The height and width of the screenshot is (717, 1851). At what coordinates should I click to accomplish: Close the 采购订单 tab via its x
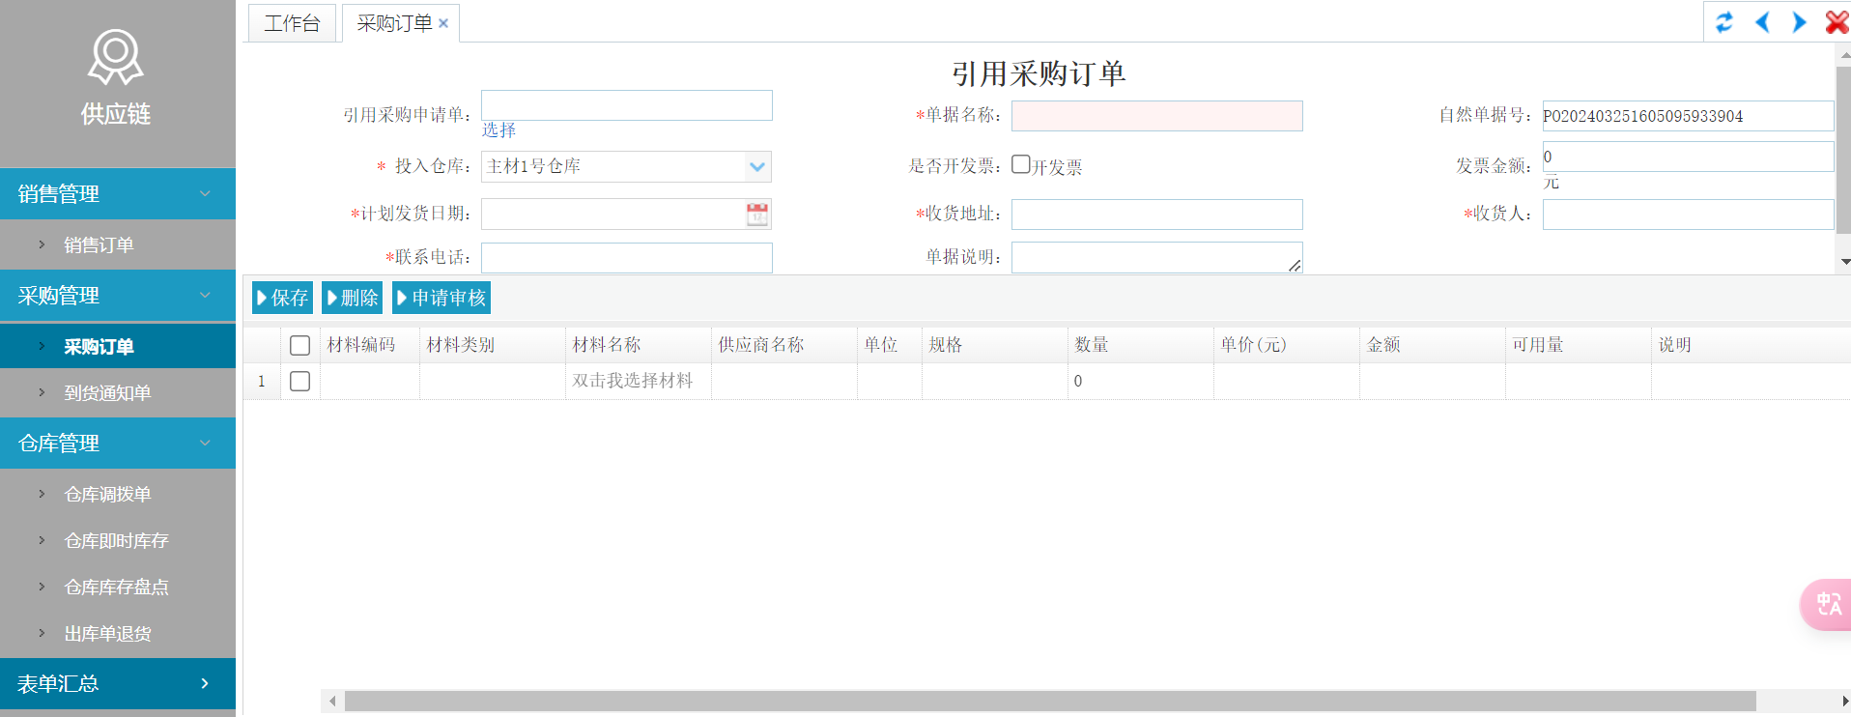[x=443, y=23]
